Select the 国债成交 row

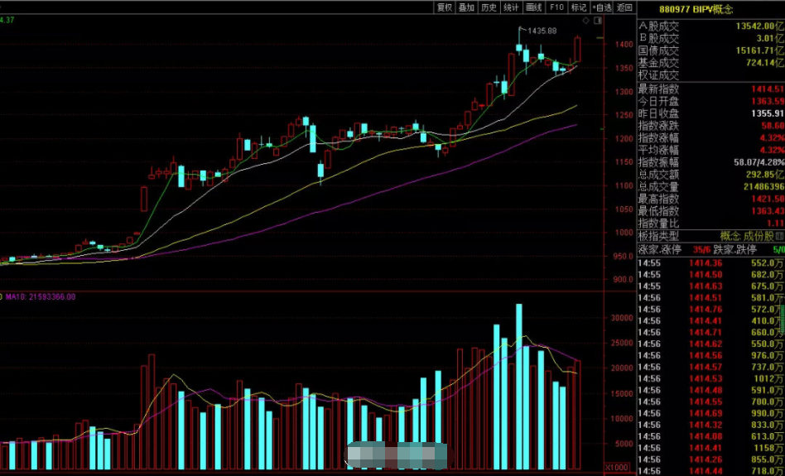click(x=711, y=50)
